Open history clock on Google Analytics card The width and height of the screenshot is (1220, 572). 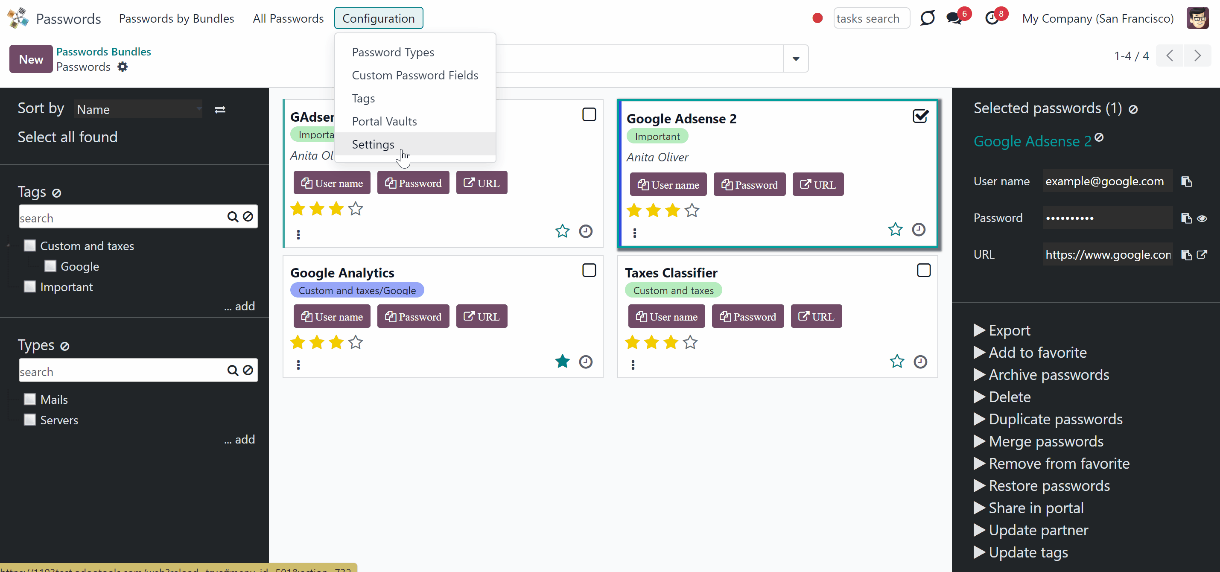coord(586,362)
